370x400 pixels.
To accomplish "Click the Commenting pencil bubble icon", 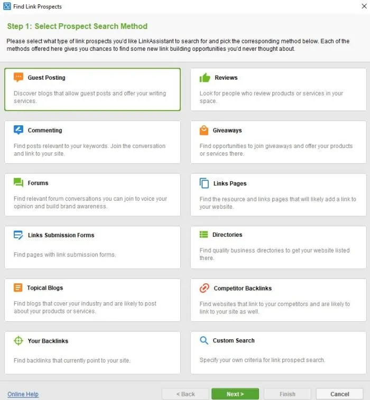I will click(18, 130).
